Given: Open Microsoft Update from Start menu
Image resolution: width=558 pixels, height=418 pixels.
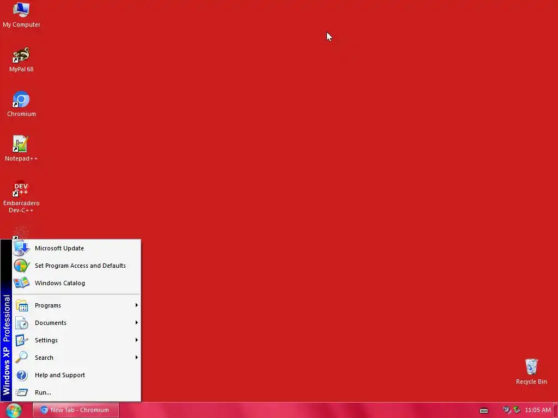Looking at the screenshot, I should tap(76, 248).
